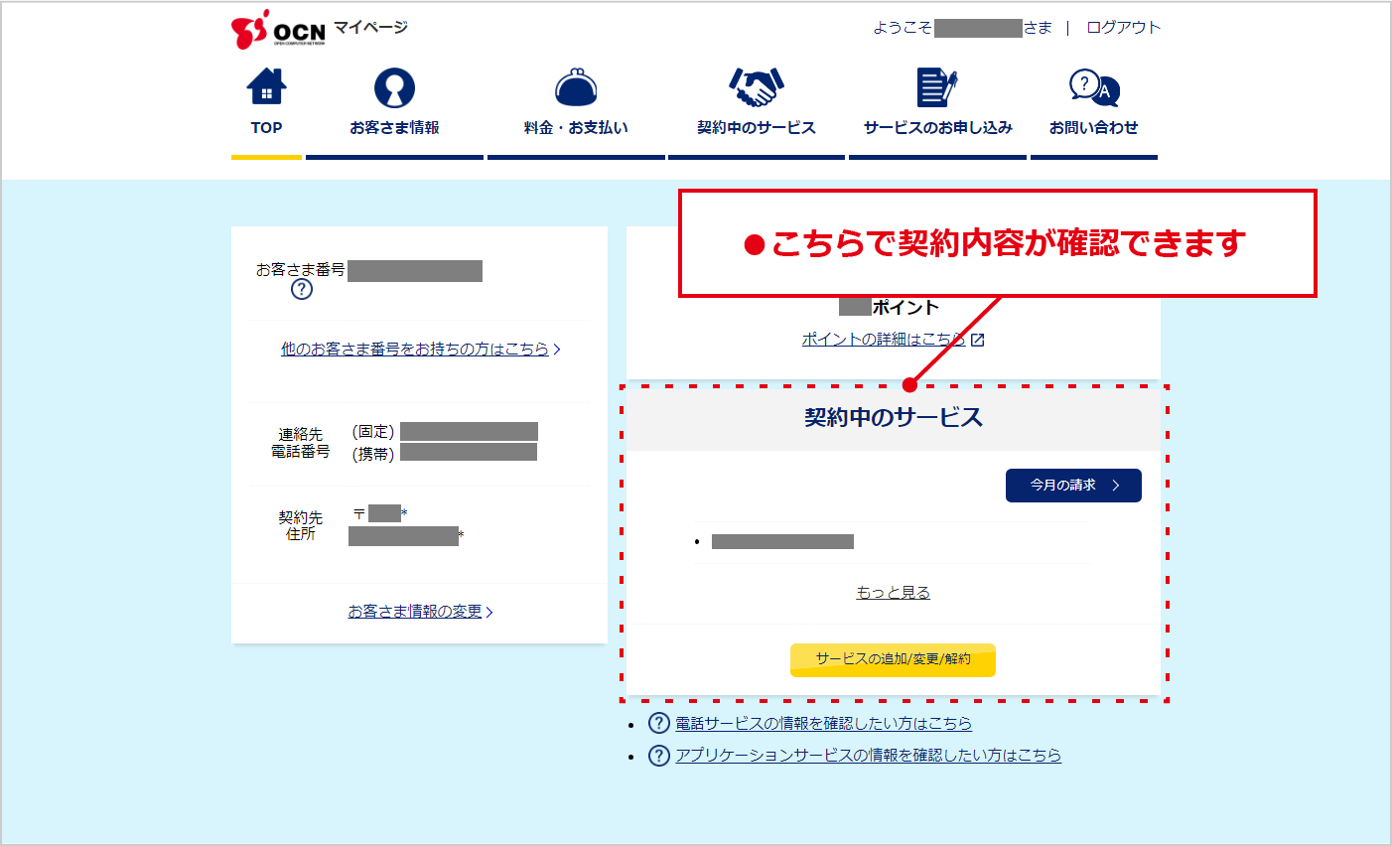Click the お客さま番号 label

pos(300,269)
